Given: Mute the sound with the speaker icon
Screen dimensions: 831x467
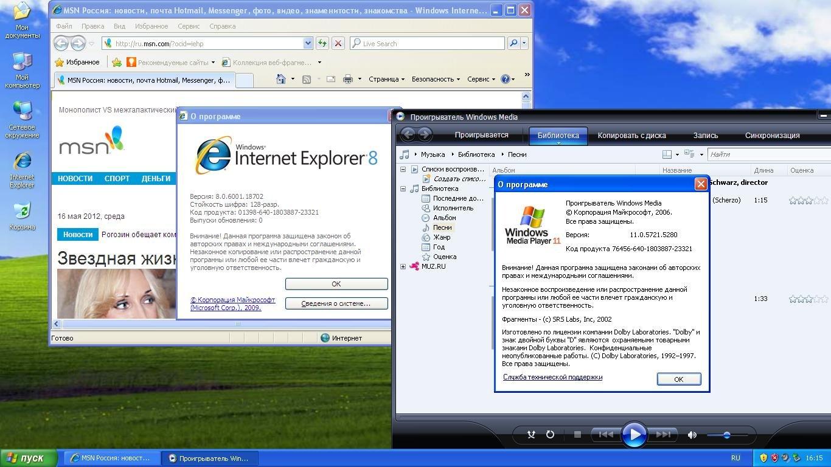Looking at the screenshot, I should pos(692,435).
